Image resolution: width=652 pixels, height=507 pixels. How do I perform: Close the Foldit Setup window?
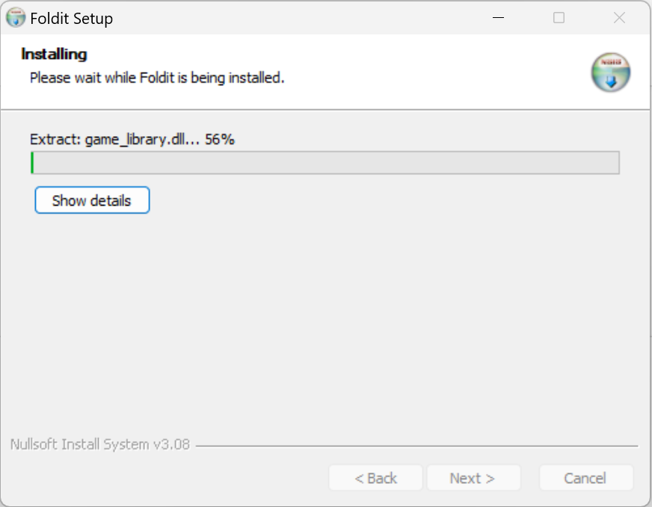[x=619, y=18]
